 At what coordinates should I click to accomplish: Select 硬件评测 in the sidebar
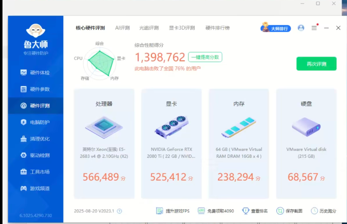coord(35,106)
